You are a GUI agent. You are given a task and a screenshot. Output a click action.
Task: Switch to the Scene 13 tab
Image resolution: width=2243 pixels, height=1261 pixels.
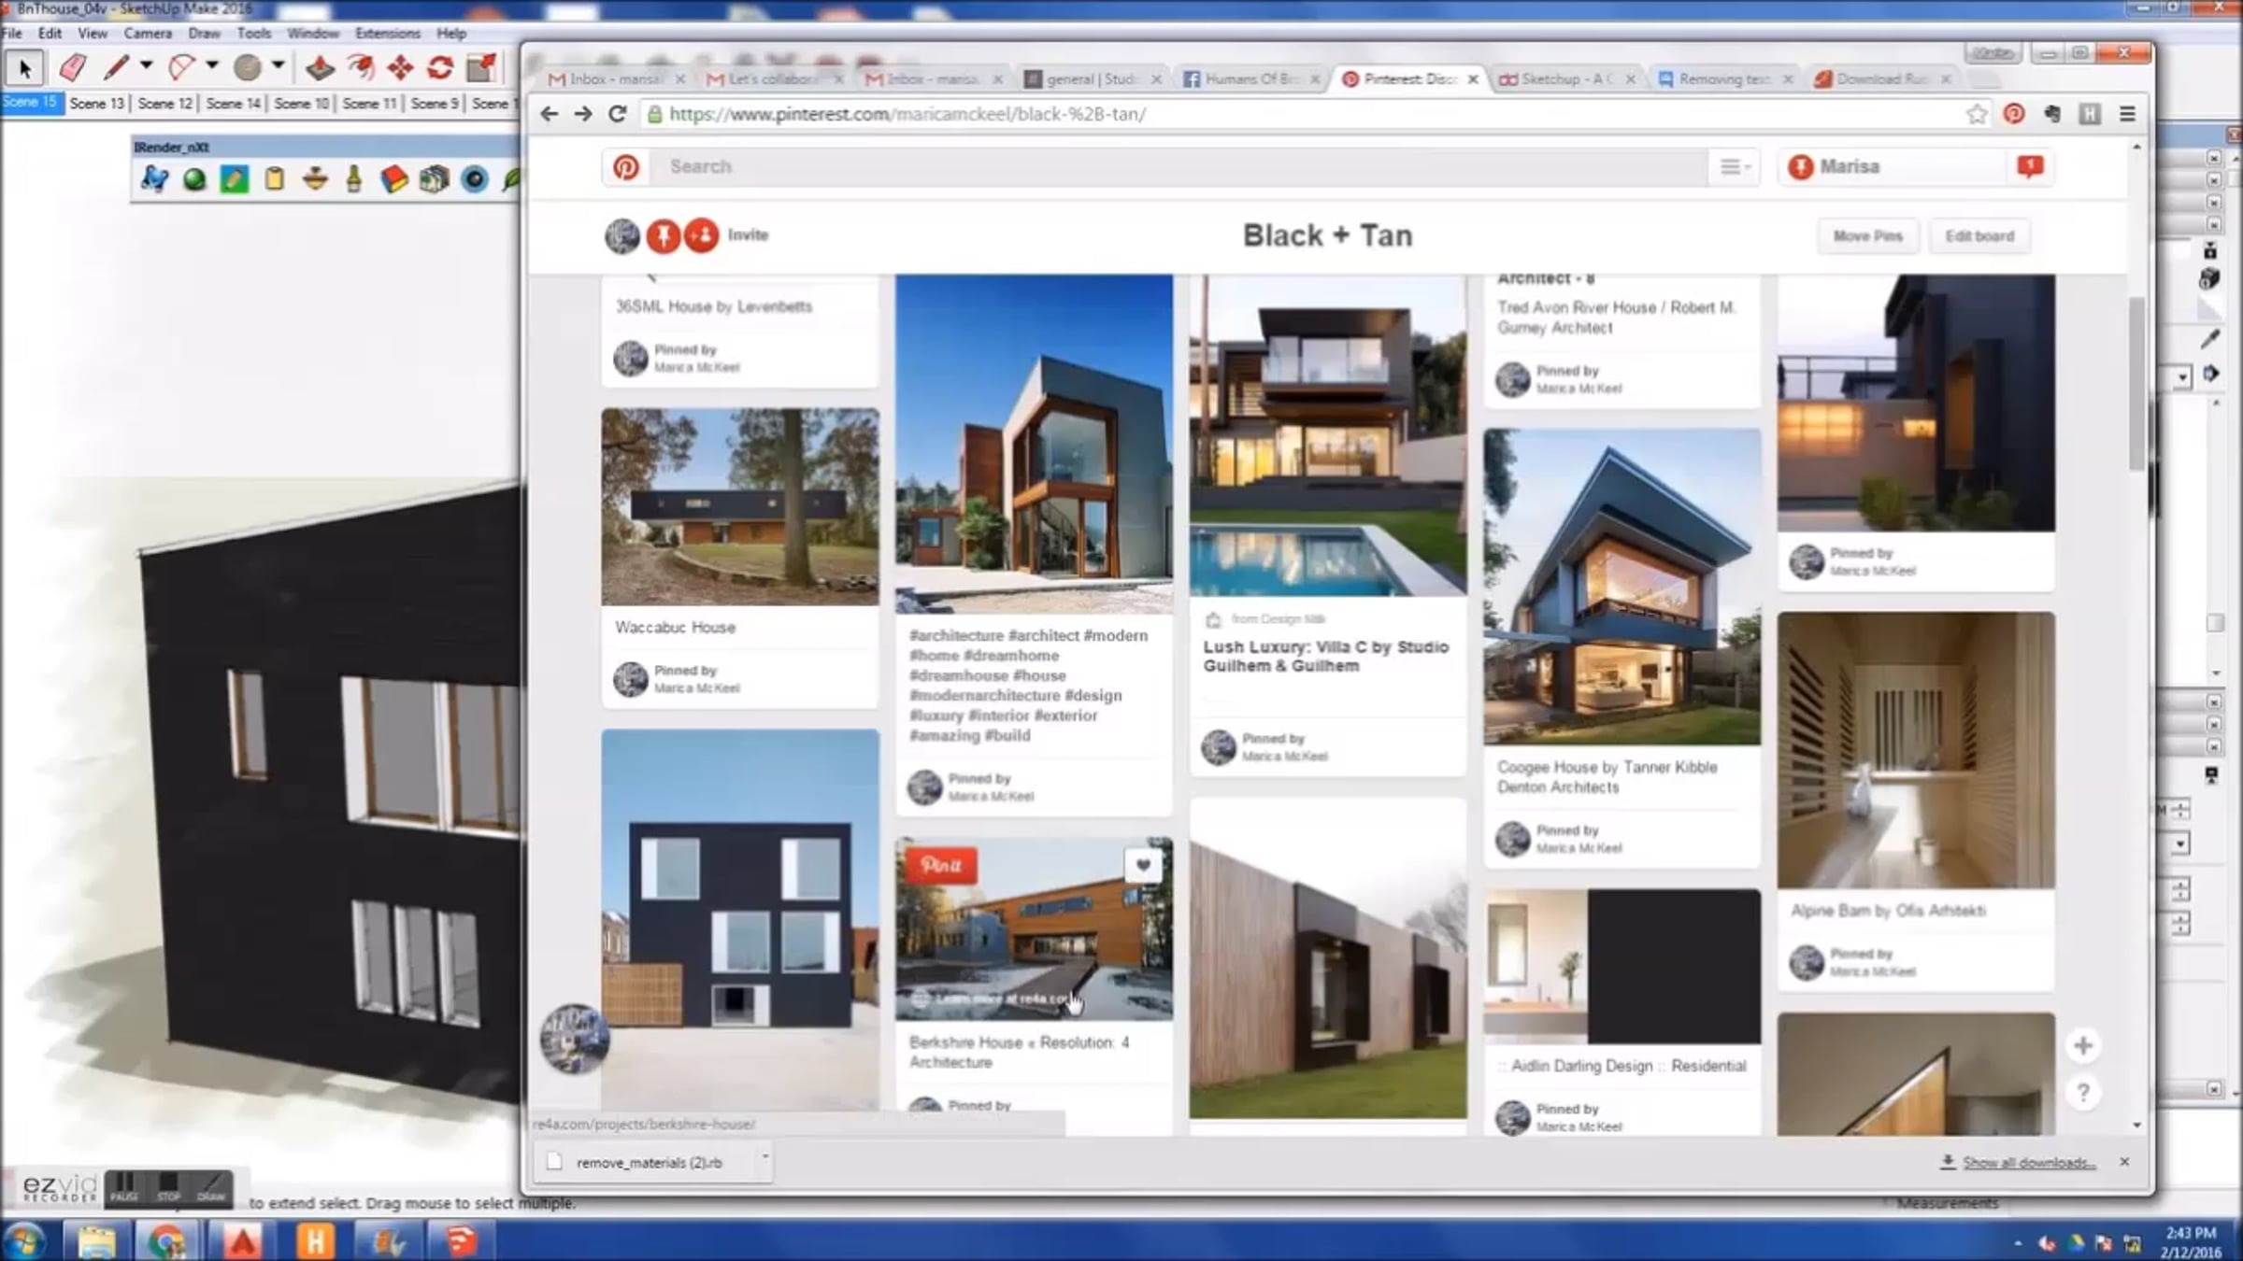tap(96, 103)
